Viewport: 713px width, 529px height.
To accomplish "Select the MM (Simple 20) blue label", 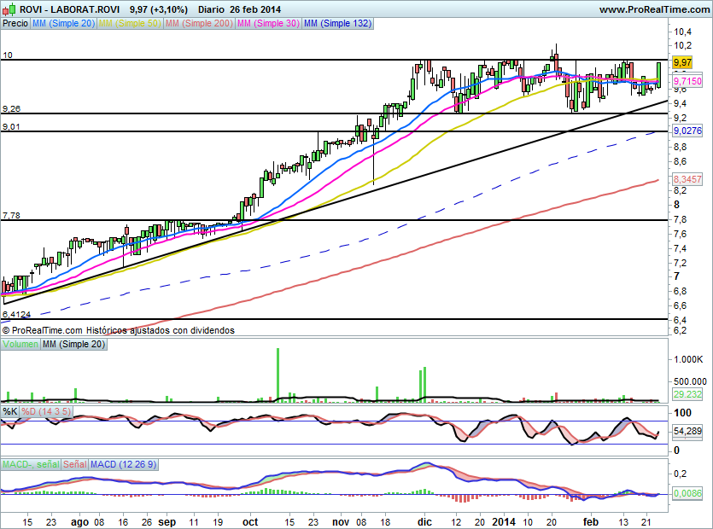I will pyautogui.click(x=63, y=24).
